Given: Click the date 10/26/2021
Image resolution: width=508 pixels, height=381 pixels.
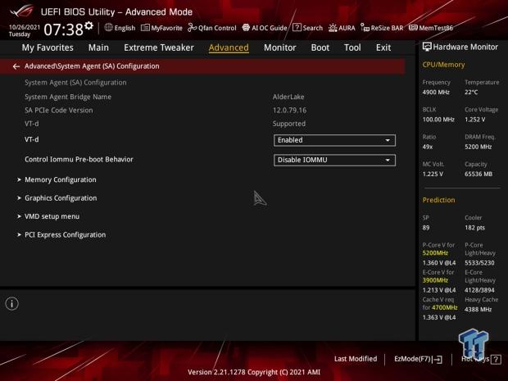Looking at the screenshot, I should pos(25,27).
